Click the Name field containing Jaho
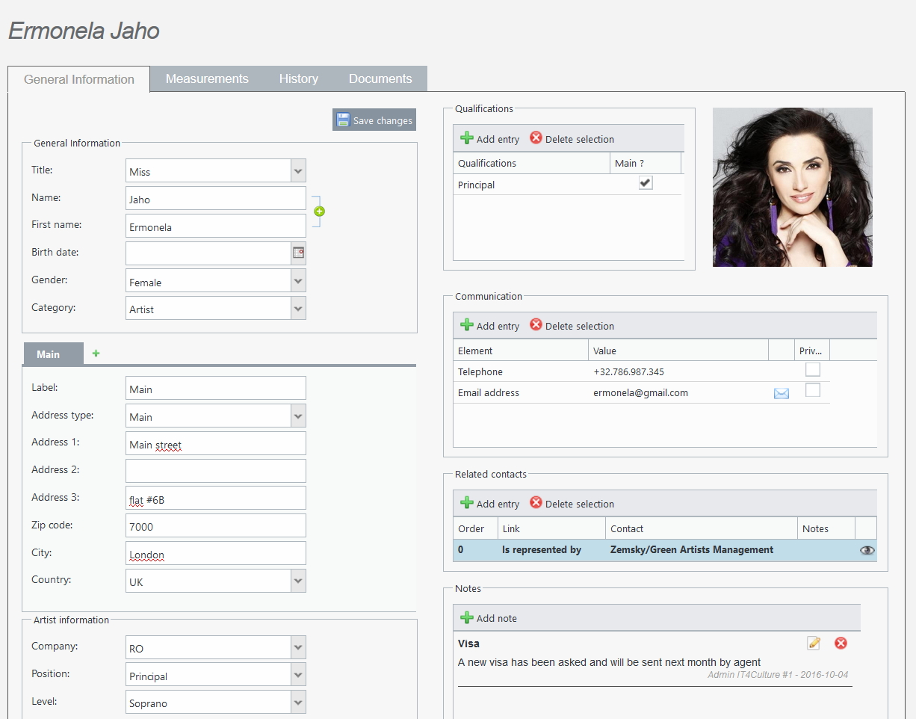This screenshot has height=719, width=916. tap(216, 199)
